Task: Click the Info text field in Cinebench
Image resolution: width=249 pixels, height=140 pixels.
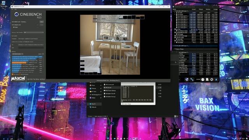Action: pyautogui.click(x=31, y=47)
